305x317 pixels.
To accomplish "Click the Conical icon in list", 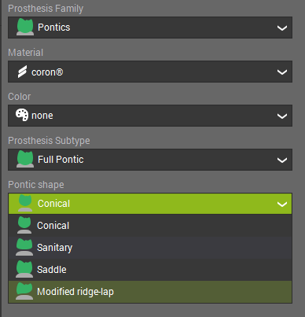I will (24, 225).
